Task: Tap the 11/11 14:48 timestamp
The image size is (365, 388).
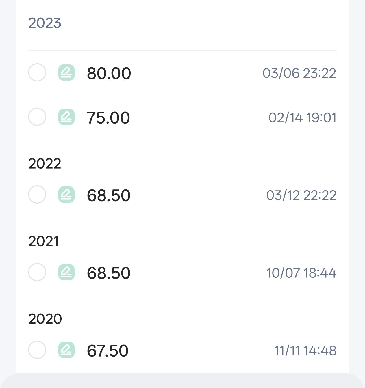Action: coord(305,350)
